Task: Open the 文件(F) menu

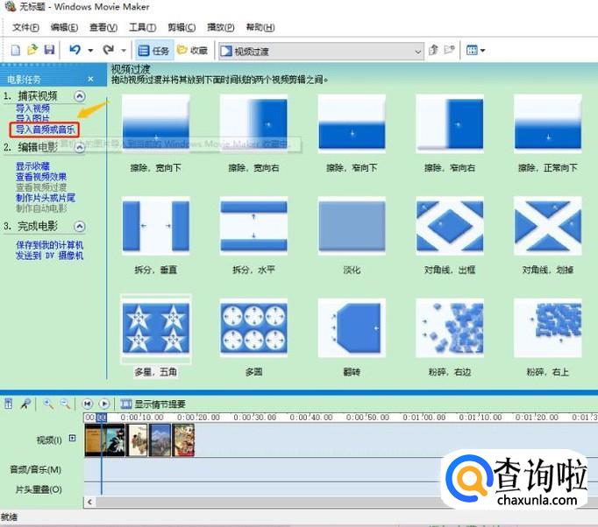Action: click(24, 27)
